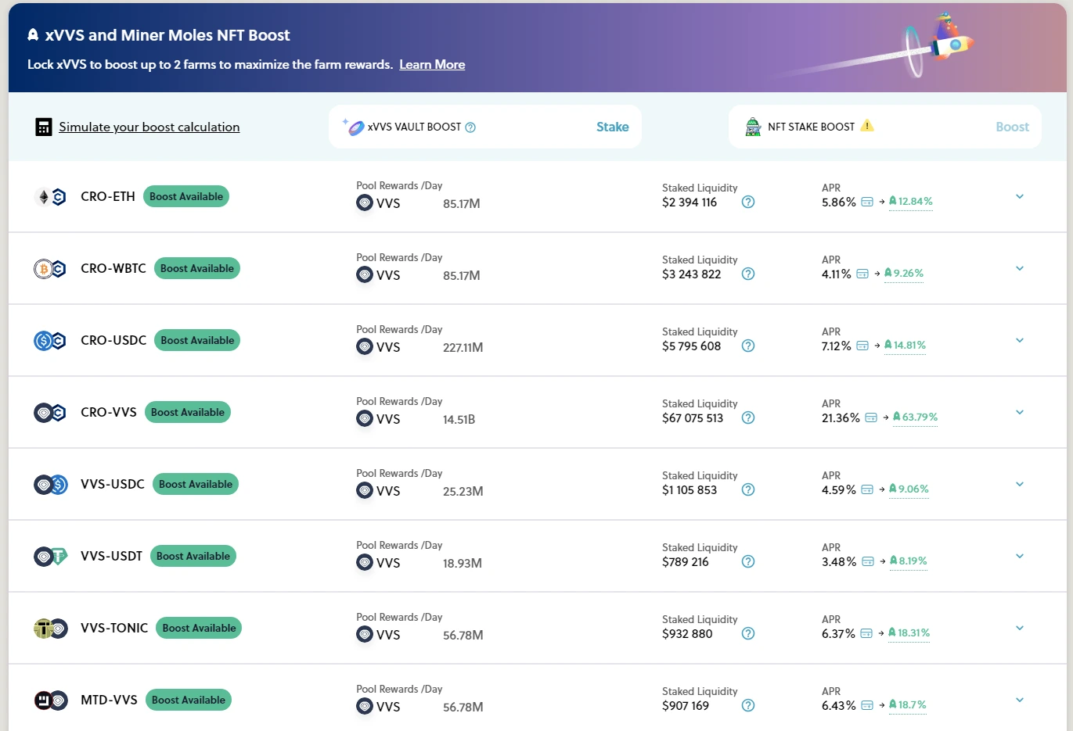Click the NFT Stake Boost warning icon
This screenshot has width=1073, height=731.
pos(867,126)
